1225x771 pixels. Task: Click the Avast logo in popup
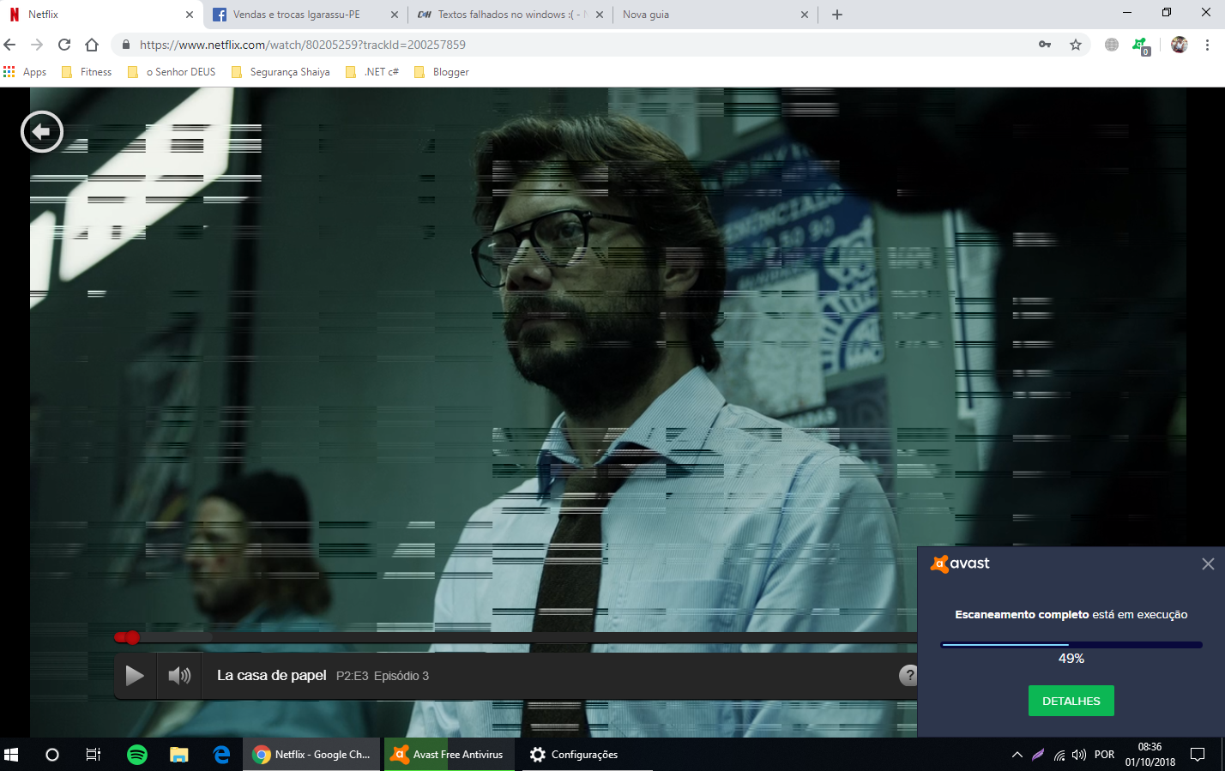pos(960,563)
